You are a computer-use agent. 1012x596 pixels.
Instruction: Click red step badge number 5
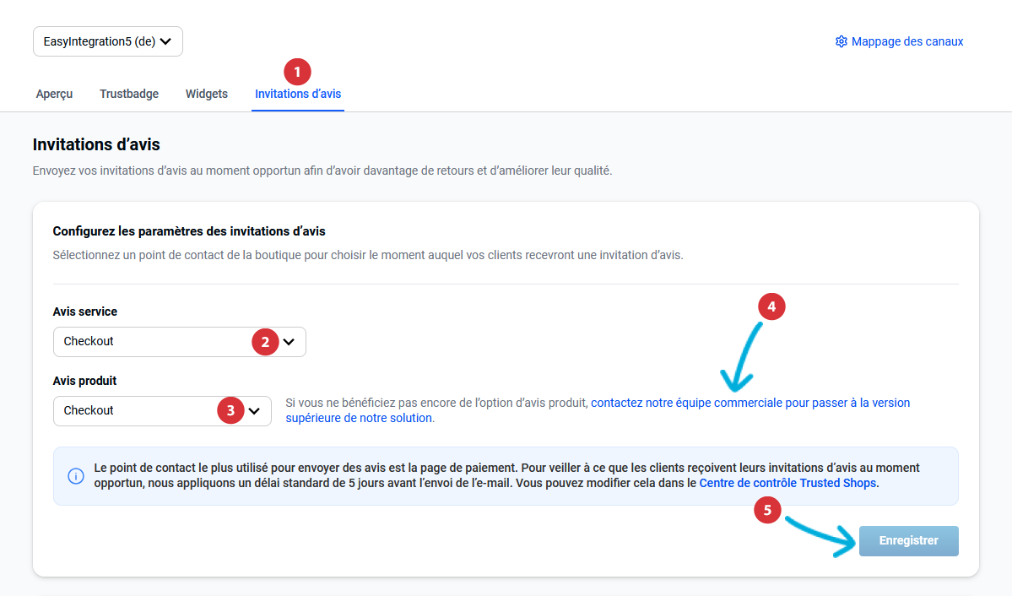766,510
